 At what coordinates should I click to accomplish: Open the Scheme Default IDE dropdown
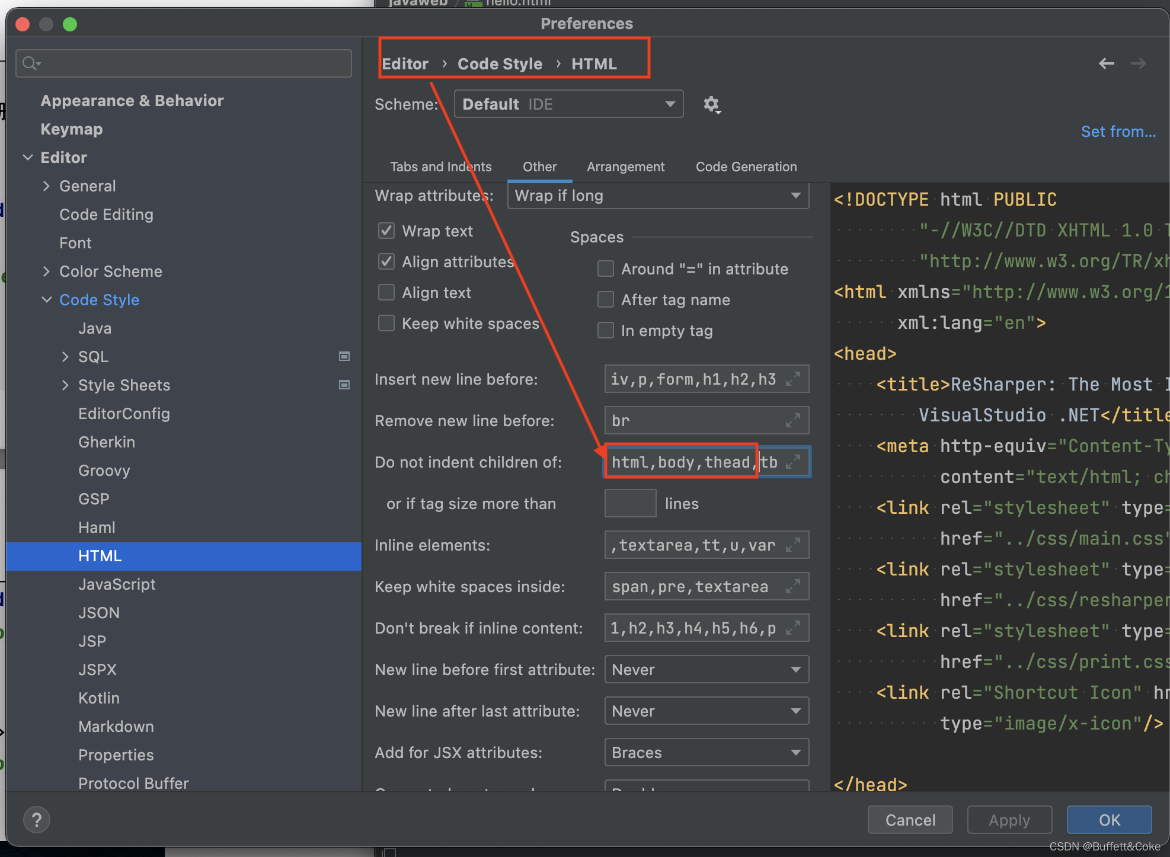(568, 104)
